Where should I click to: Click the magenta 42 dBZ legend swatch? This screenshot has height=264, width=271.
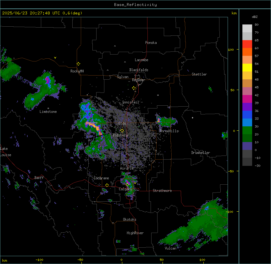247,99
